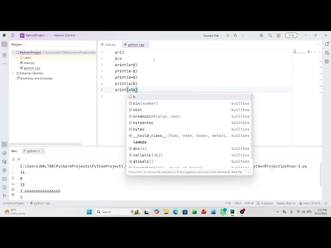Stop the running process in Run panel
Screen dimensions: 331x248
pos(19,159)
